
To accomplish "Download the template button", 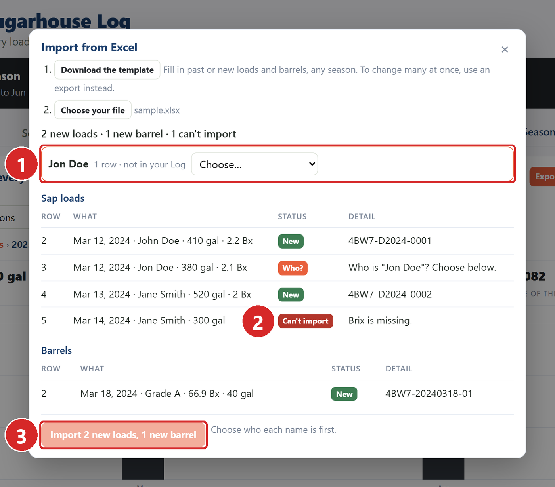I will pos(107,70).
